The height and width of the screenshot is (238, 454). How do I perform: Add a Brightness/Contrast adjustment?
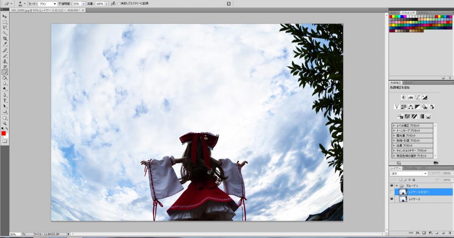pos(404,97)
